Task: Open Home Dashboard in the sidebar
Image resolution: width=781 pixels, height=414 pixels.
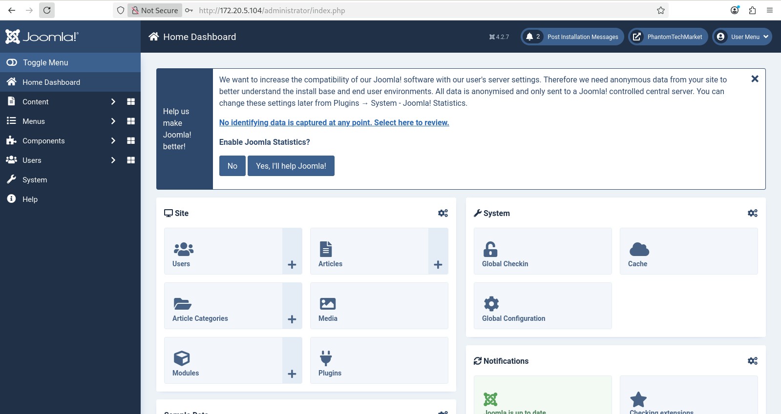Action: point(70,82)
